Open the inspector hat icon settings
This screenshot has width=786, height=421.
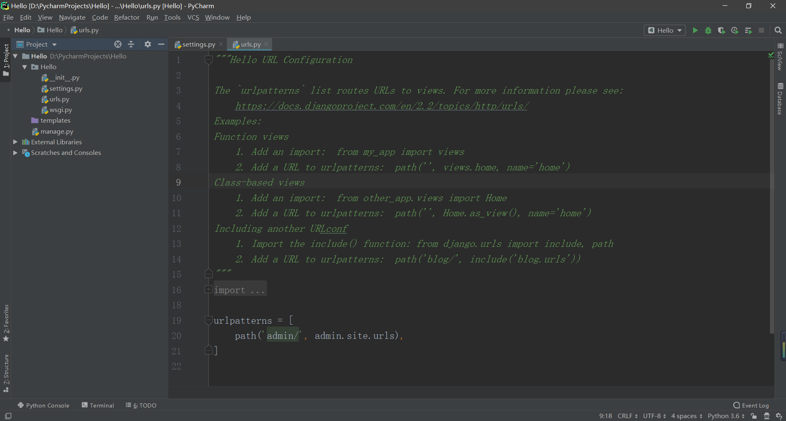pyautogui.click(x=767, y=416)
